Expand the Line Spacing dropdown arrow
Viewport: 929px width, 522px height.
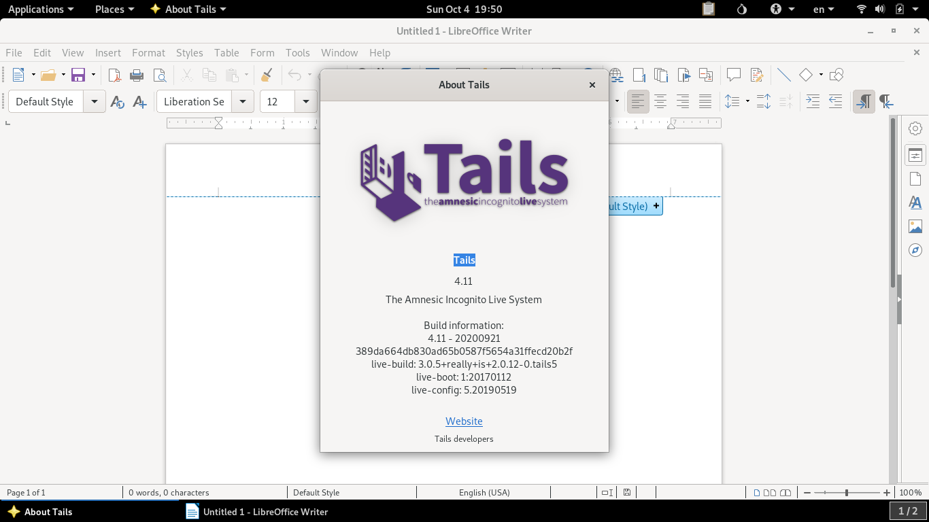[x=747, y=102]
